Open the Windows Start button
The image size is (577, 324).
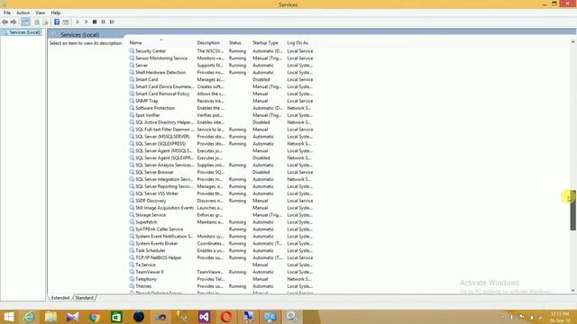tap(8, 317)
